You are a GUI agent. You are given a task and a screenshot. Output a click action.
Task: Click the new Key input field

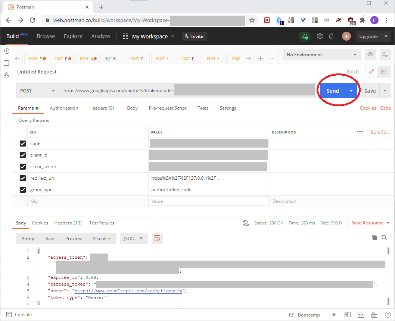[88, 201]
